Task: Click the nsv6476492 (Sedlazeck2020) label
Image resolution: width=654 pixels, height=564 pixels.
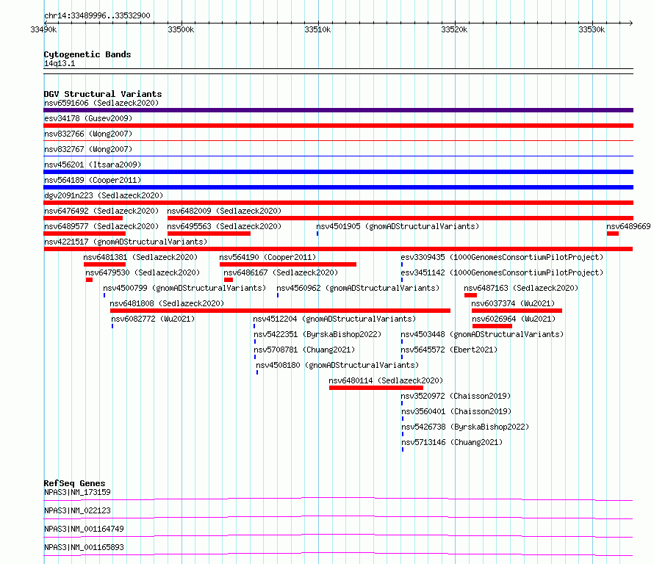Action: tap(101, 211)
